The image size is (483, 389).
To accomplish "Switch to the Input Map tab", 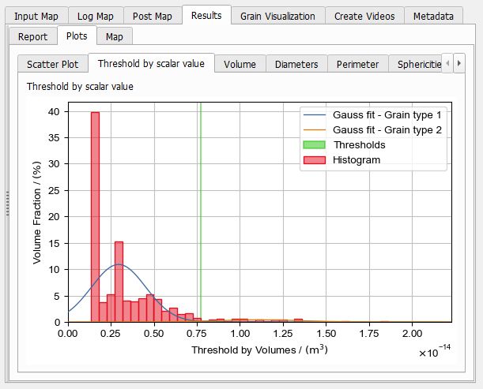I will (36, 16).
